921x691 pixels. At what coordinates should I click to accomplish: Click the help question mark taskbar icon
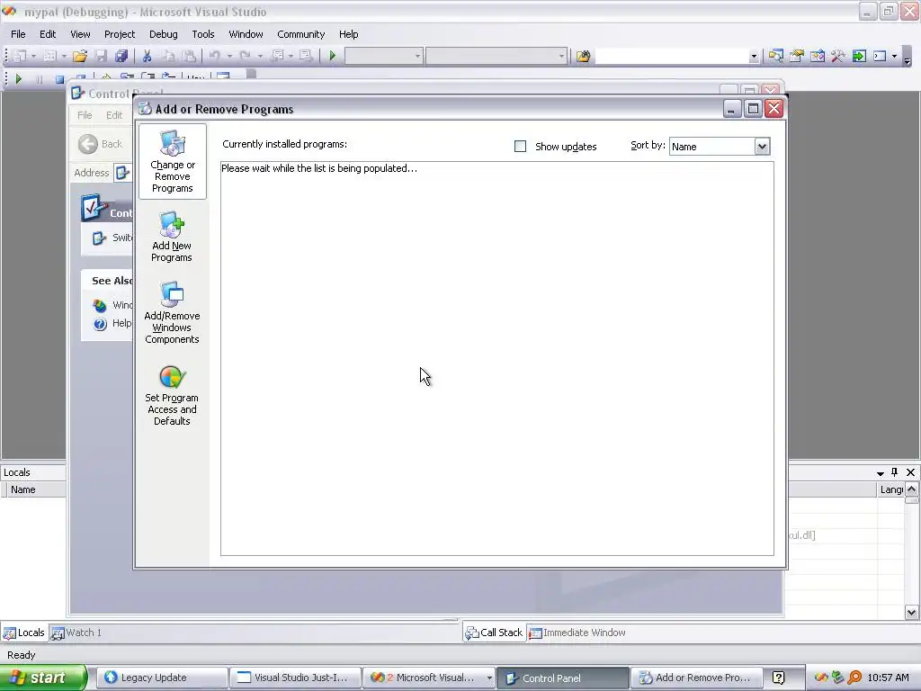pyautogui.click(x=778, y=678)
